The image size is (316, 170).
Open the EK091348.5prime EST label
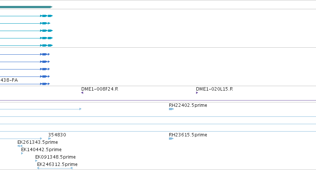(55, 157)
